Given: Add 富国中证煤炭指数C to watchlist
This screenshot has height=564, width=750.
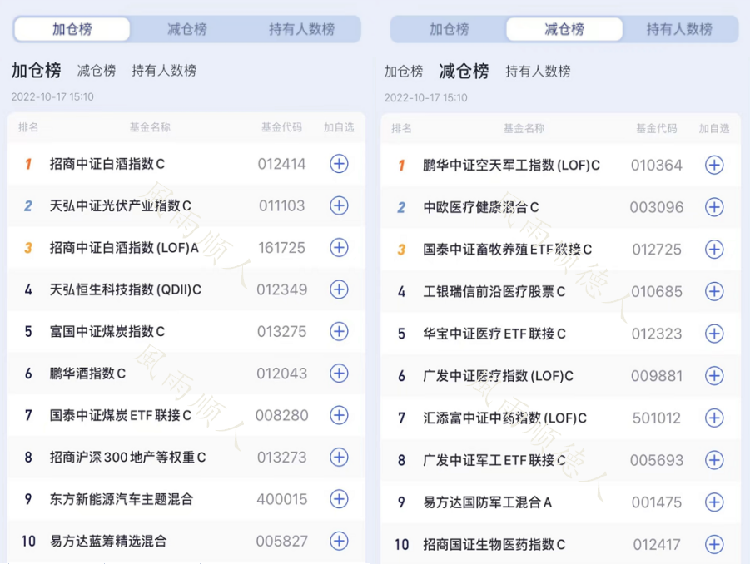Looking at the screenshot, I should coord(339,331).
